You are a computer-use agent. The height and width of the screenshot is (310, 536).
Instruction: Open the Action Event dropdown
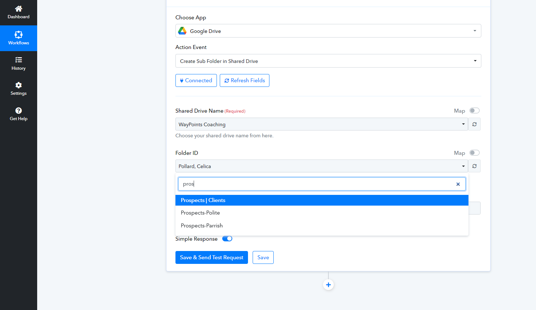pyautogui.click(x=328, y=61)
